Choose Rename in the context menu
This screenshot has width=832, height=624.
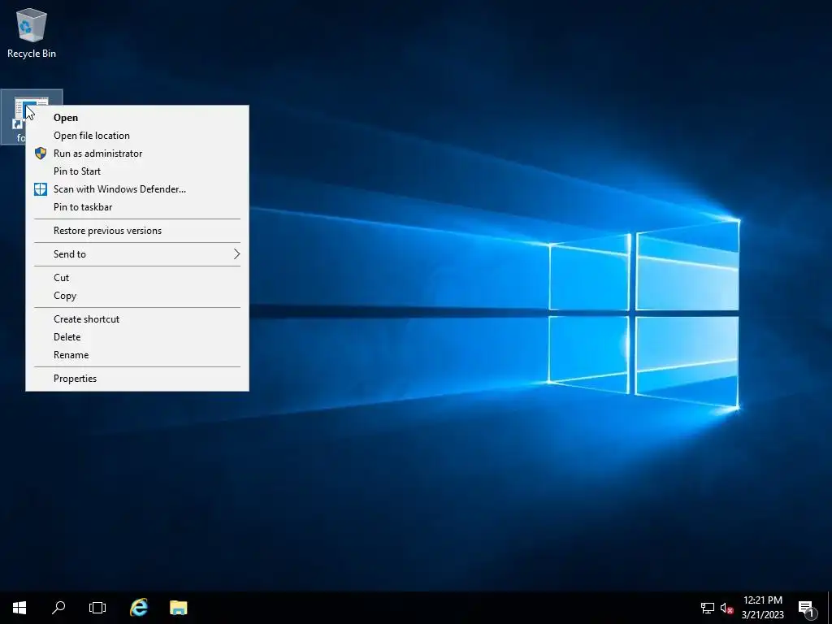point(137,355)
